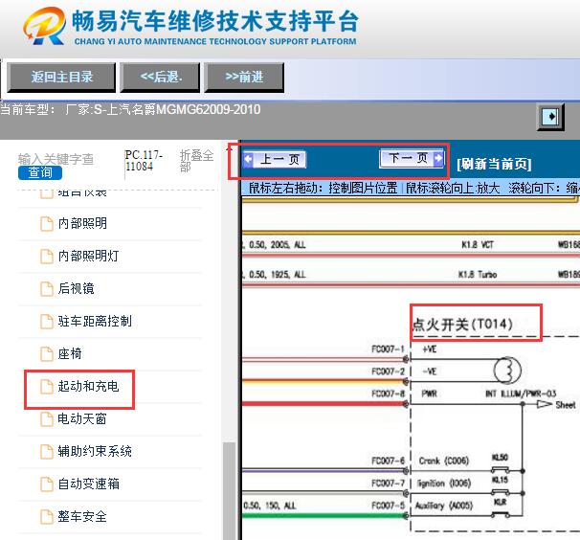The height and width of the screenshot is (540, 580).
Task: Select 起动和充电 in the tree
Action: (x=88, y=387)
